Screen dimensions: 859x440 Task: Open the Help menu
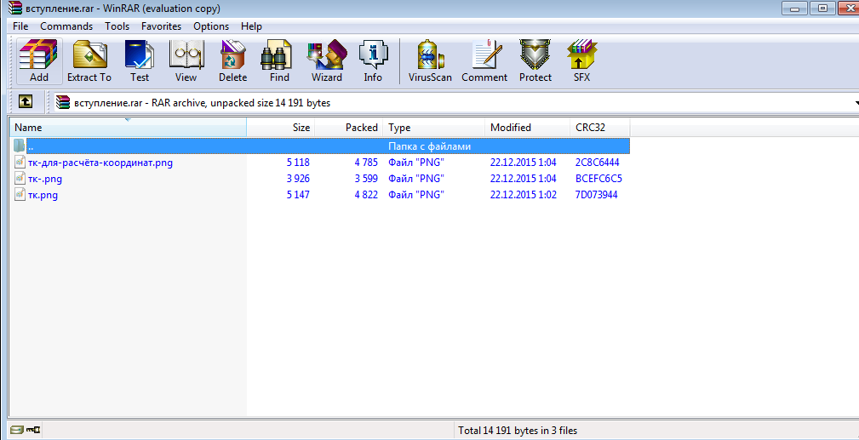tap(251, 26)
